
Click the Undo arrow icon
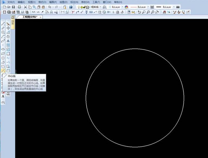click(50, 7)
